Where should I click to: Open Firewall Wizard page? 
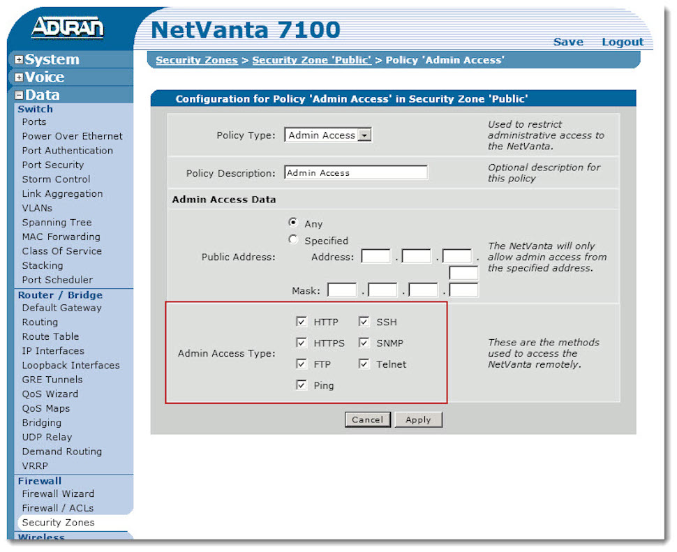[58, 494]
